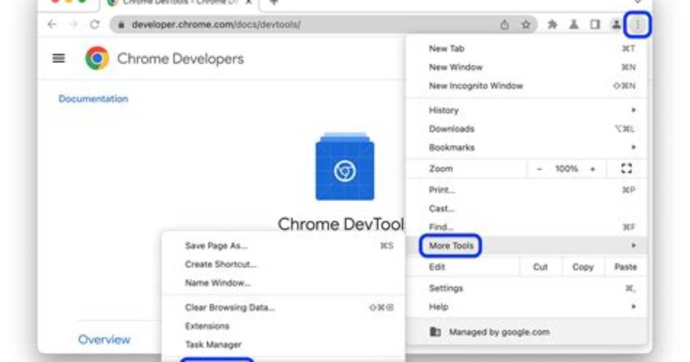Decrease zoom with minus button
The image size is (690, 362).
(x=539, y=169)
